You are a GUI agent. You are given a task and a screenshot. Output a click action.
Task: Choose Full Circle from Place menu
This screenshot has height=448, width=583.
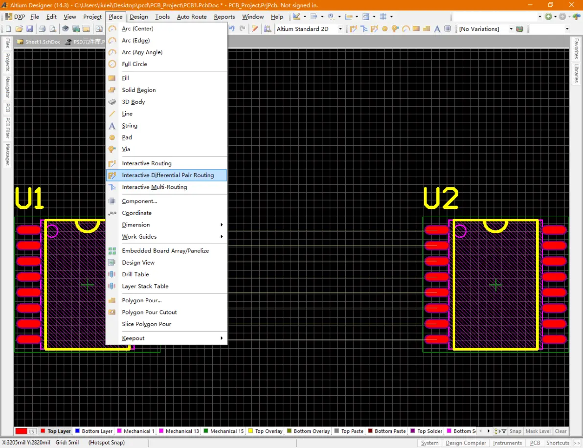(x=167, y=65)
